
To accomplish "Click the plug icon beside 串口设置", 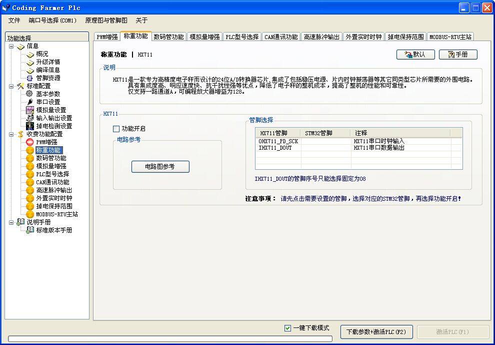I will coord(30,102).
